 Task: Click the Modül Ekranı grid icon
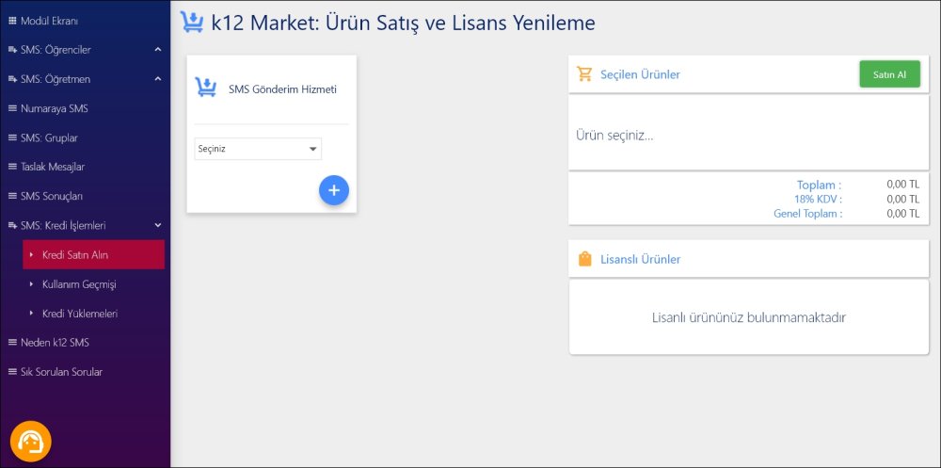click(12, 20)
